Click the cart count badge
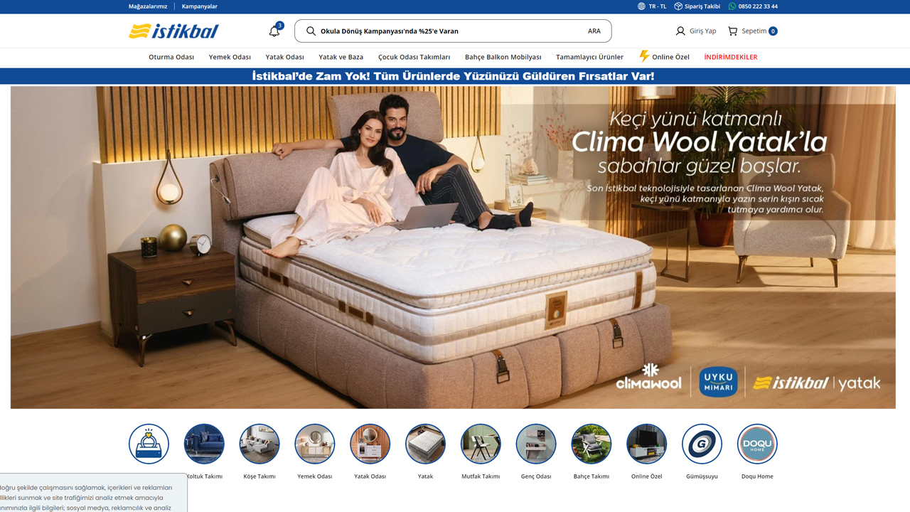 click(x=773, y=31)
